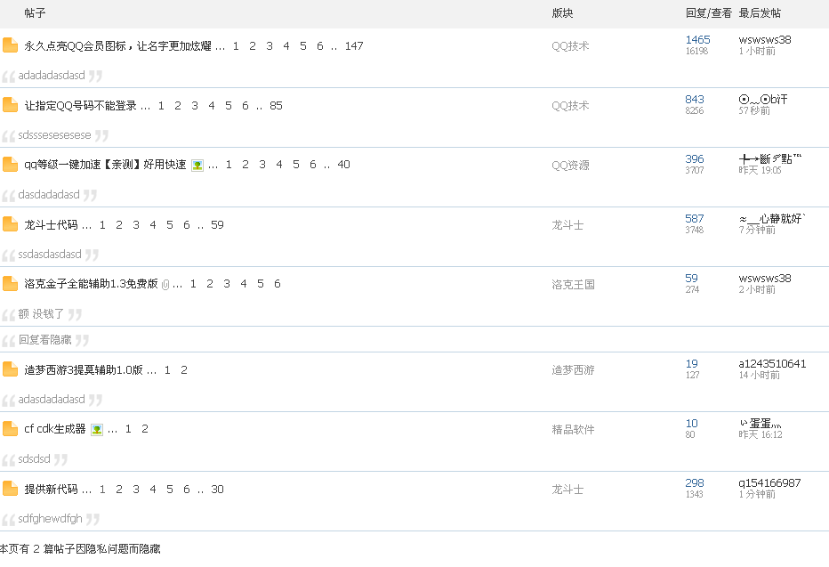Open 造梦西游 board link
Viewport: 829px width, 567px height.
click(573, 370)
